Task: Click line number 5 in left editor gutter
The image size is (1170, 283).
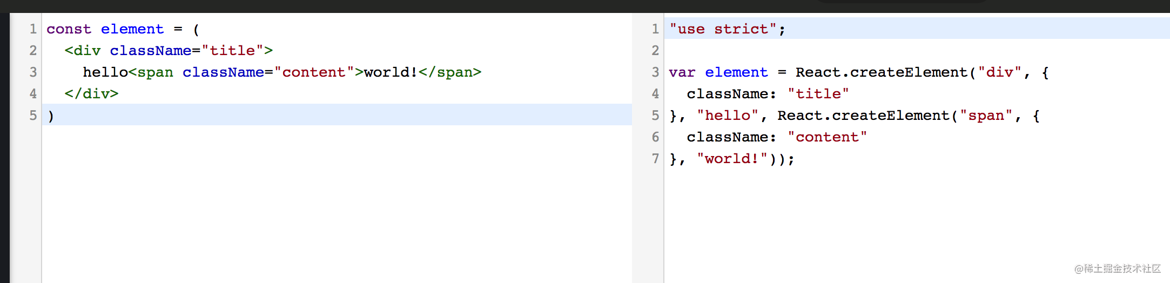Action: point(33,115)
